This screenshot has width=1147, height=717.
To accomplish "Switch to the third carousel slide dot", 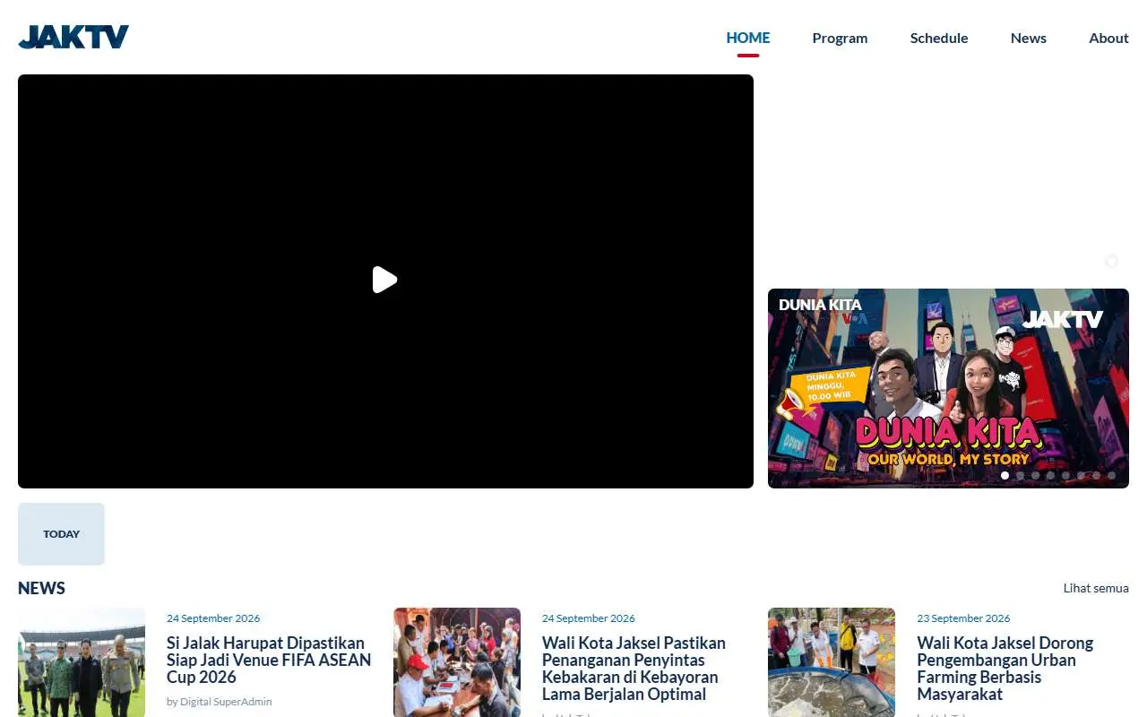I will coord(1035,476).
